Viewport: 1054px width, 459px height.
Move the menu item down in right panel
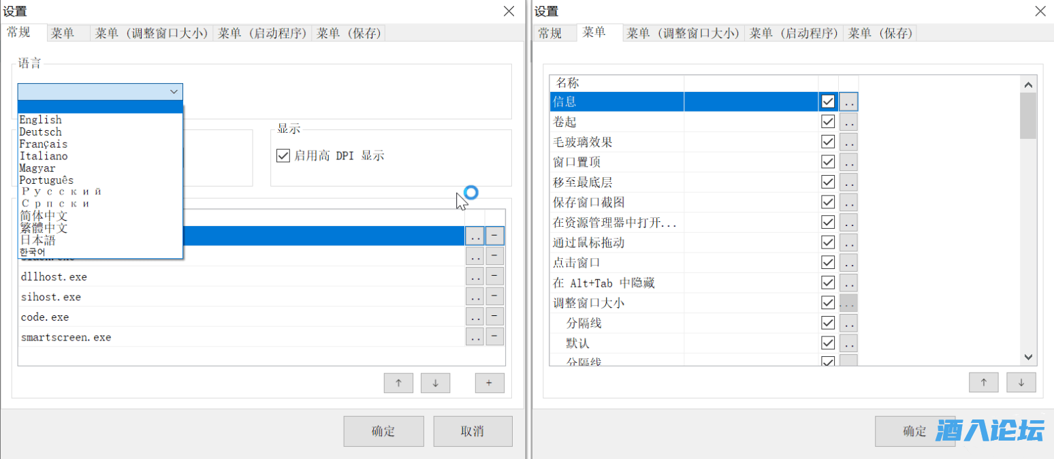pos(1021,383)
